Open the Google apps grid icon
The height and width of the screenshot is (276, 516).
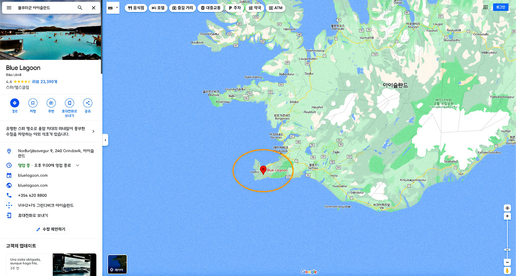(485, 7)
